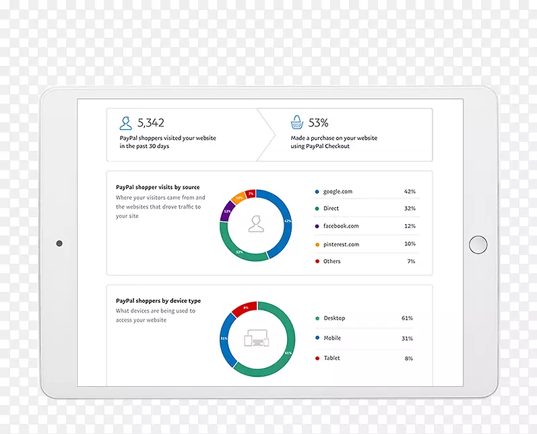The height and width of the screenshot is (434, 537).
Task: Click the blue dot next to Mobile
Action: coord(317,338)
